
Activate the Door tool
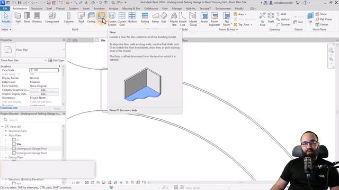point(27,17)
